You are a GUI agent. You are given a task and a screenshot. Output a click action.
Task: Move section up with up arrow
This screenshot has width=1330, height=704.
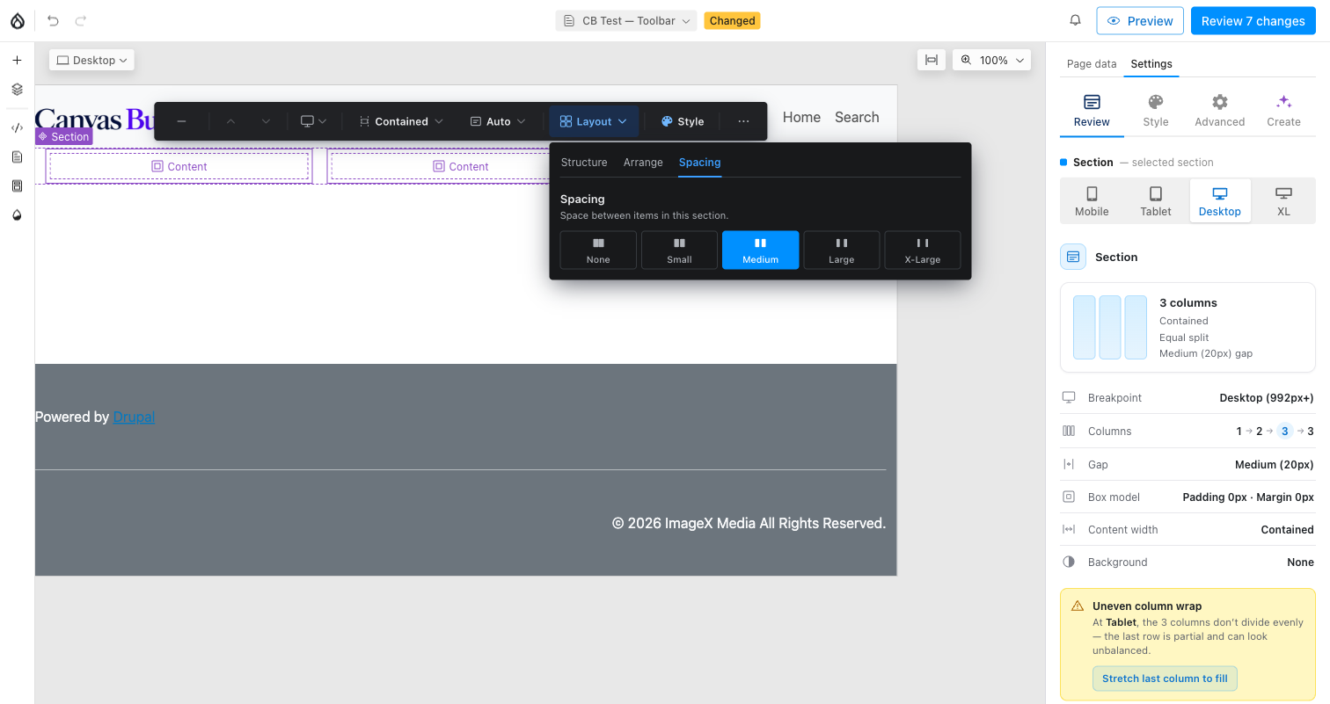(230, 121)
